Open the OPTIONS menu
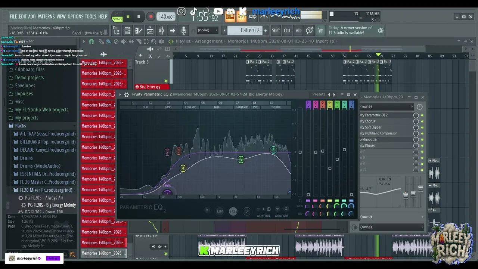The height and width of the screenshot is (269, 478). click(x=75, y=17)
